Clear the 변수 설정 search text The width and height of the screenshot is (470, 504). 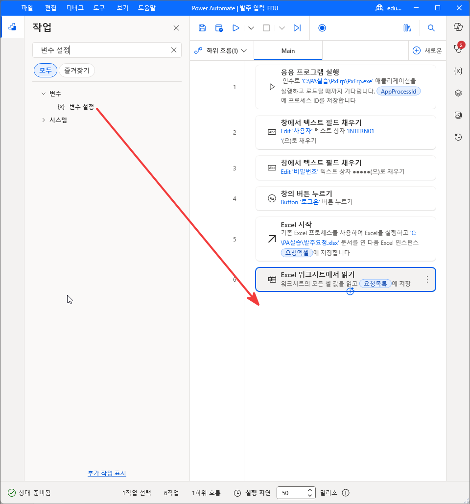coord(174,50)
